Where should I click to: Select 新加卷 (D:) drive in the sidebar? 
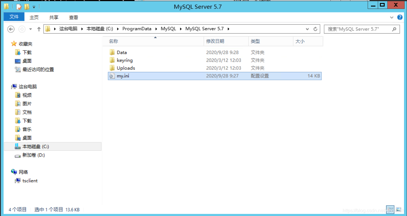point(34,155)
